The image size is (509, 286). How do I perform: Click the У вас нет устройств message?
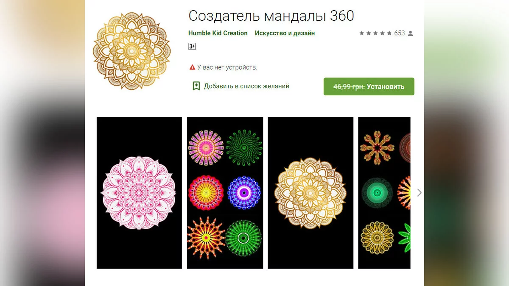227,67
